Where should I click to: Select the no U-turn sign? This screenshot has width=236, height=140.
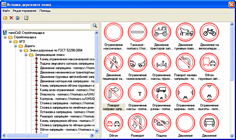137,123
